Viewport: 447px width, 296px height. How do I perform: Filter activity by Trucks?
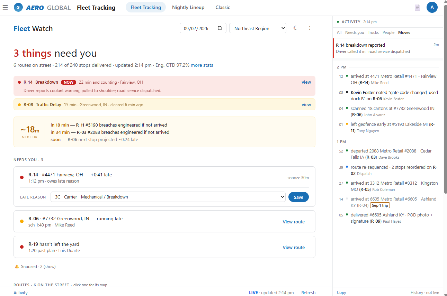373,33
